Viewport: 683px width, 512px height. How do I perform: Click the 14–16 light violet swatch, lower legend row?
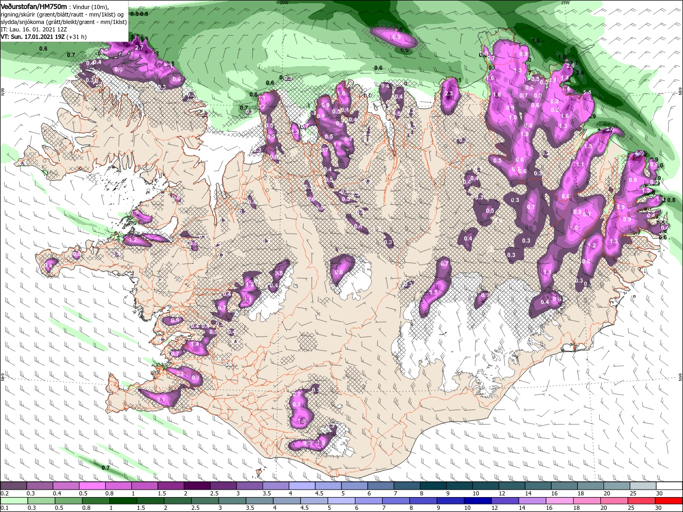point(533,501)
